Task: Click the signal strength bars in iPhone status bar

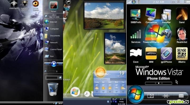Action: (x=129, y=2)
